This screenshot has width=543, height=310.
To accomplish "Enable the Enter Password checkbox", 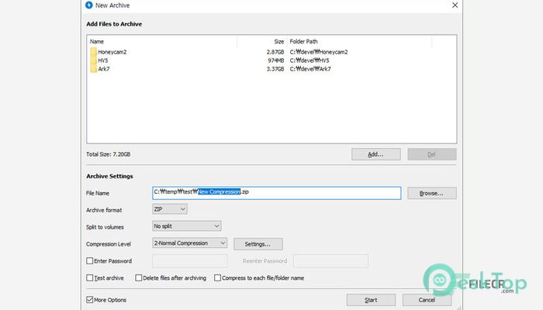I will pyautogui.click(x=90, y=261).
